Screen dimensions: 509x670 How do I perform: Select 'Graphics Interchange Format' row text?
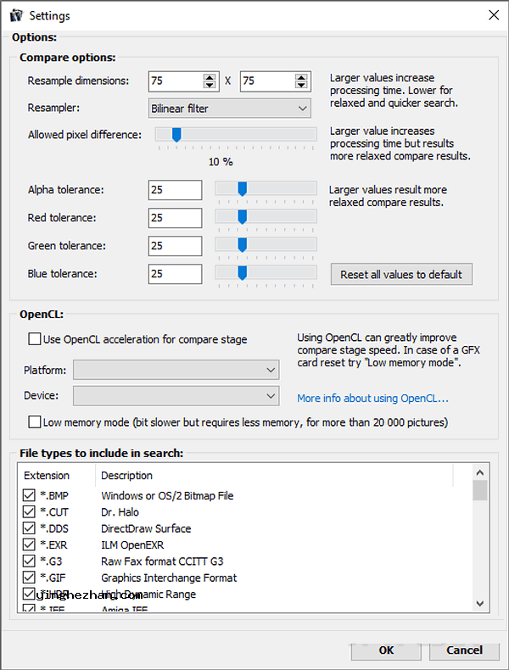(x=169, y=578)
